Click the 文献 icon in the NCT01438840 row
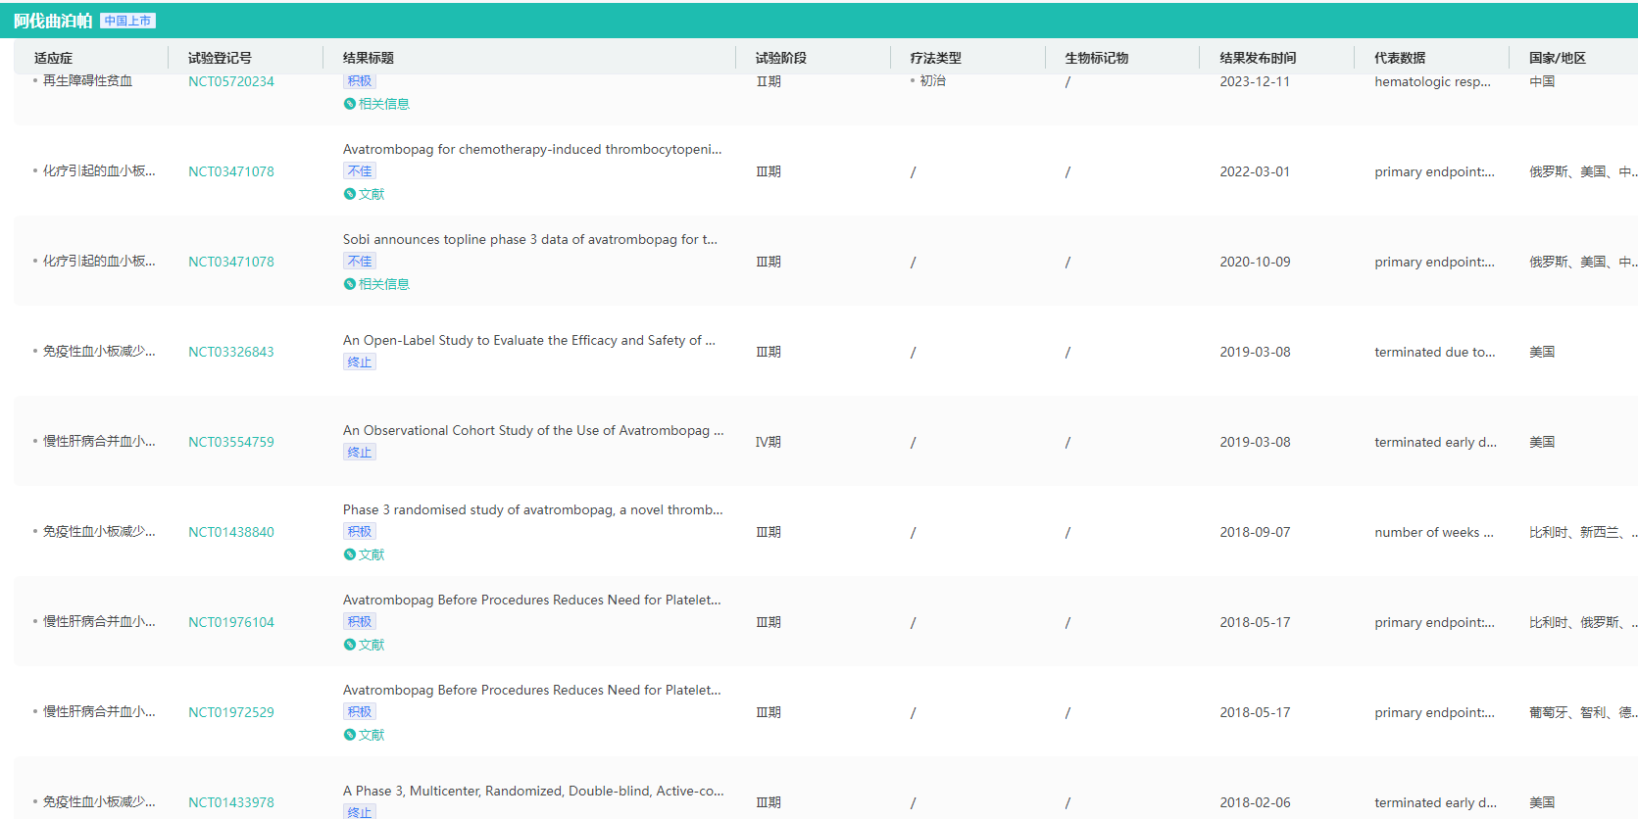The image size is (1638, 819). [349, 554]
